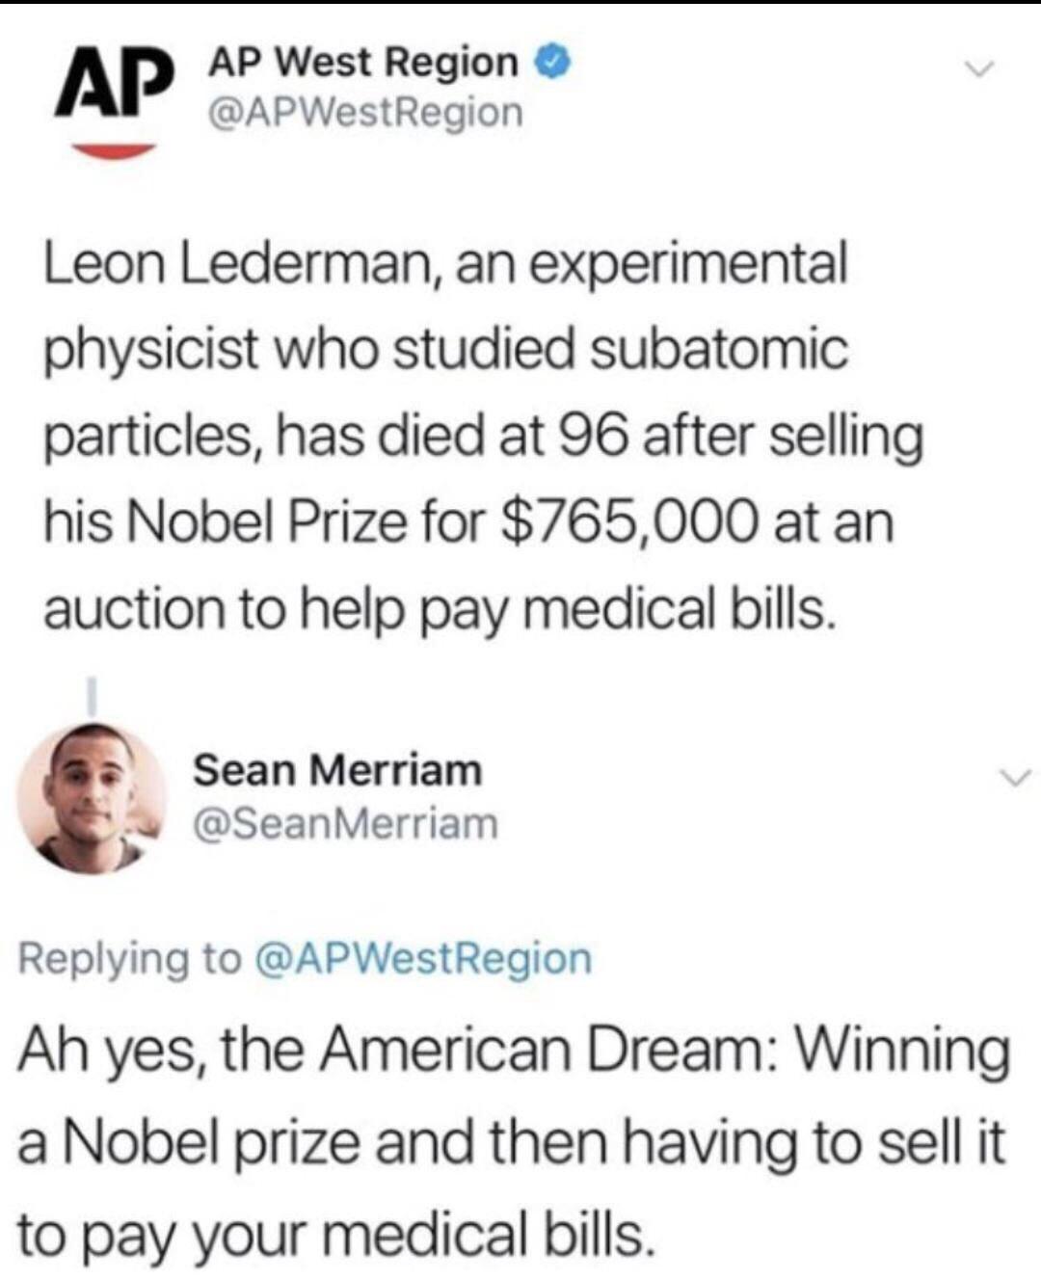Open Sean Merriam's profile photo

click(x=92, y=797)
